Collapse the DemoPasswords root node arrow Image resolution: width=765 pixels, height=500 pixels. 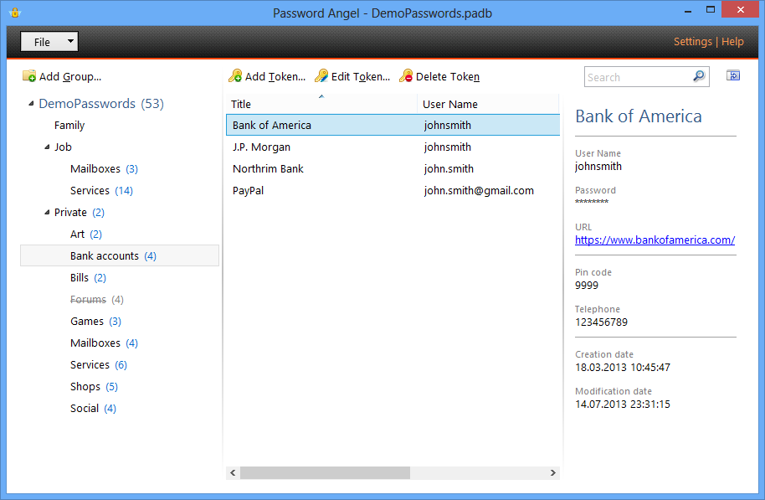pos(31,104)
